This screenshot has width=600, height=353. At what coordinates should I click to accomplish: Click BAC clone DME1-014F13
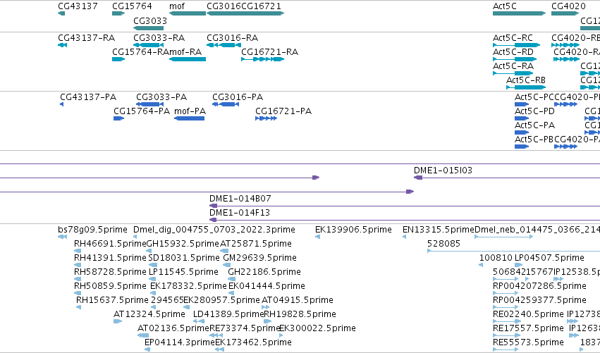click(405, 221)
